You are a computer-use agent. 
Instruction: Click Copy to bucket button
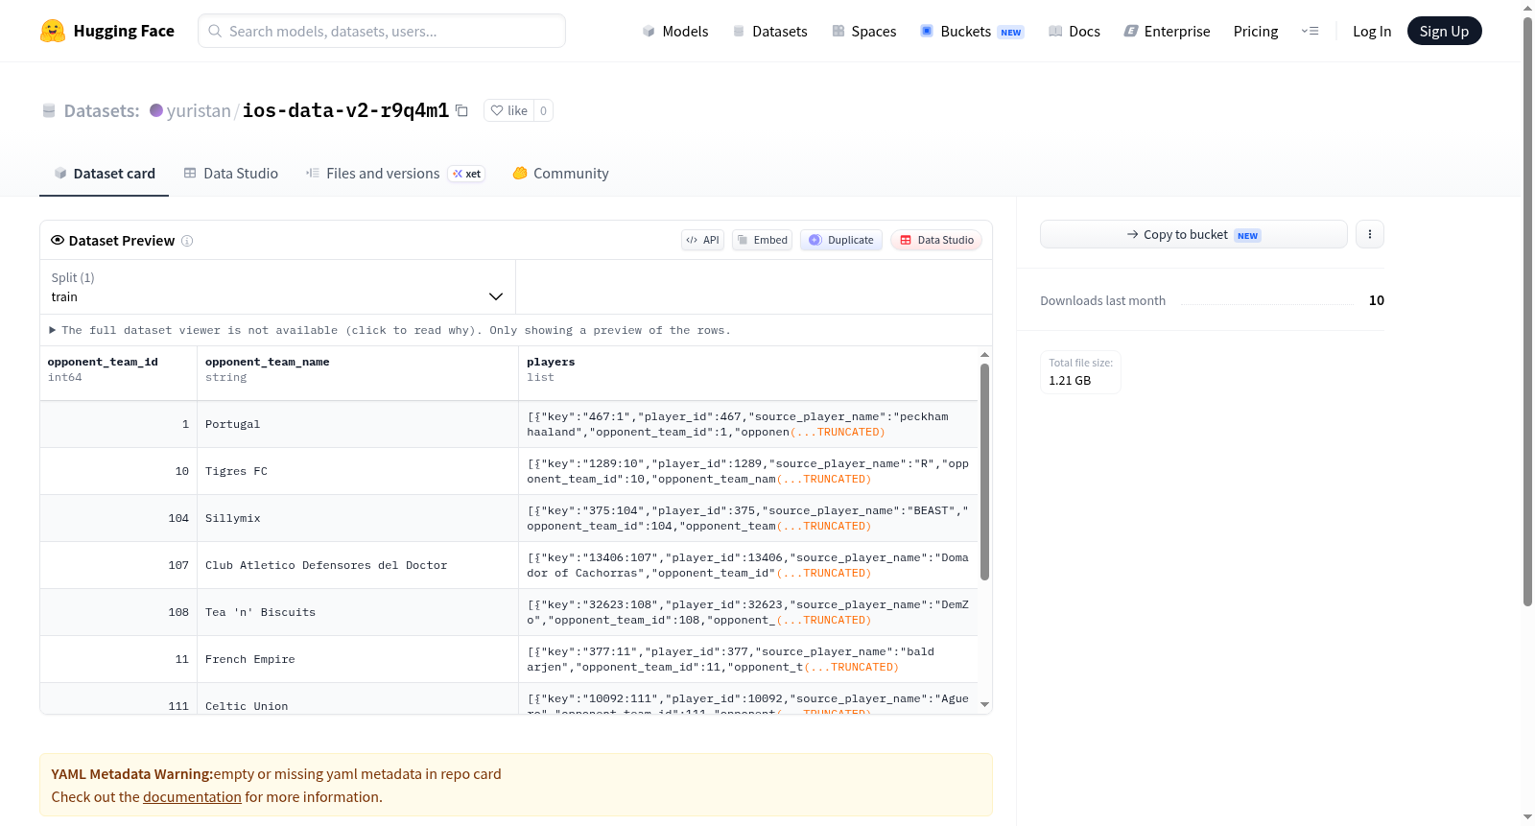[1193, 234]
